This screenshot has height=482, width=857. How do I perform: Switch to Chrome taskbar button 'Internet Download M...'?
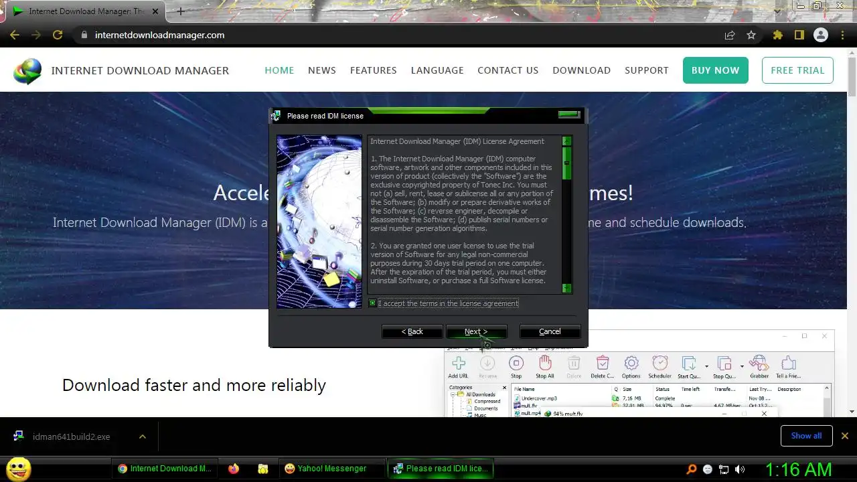click(x=165, y=469)
